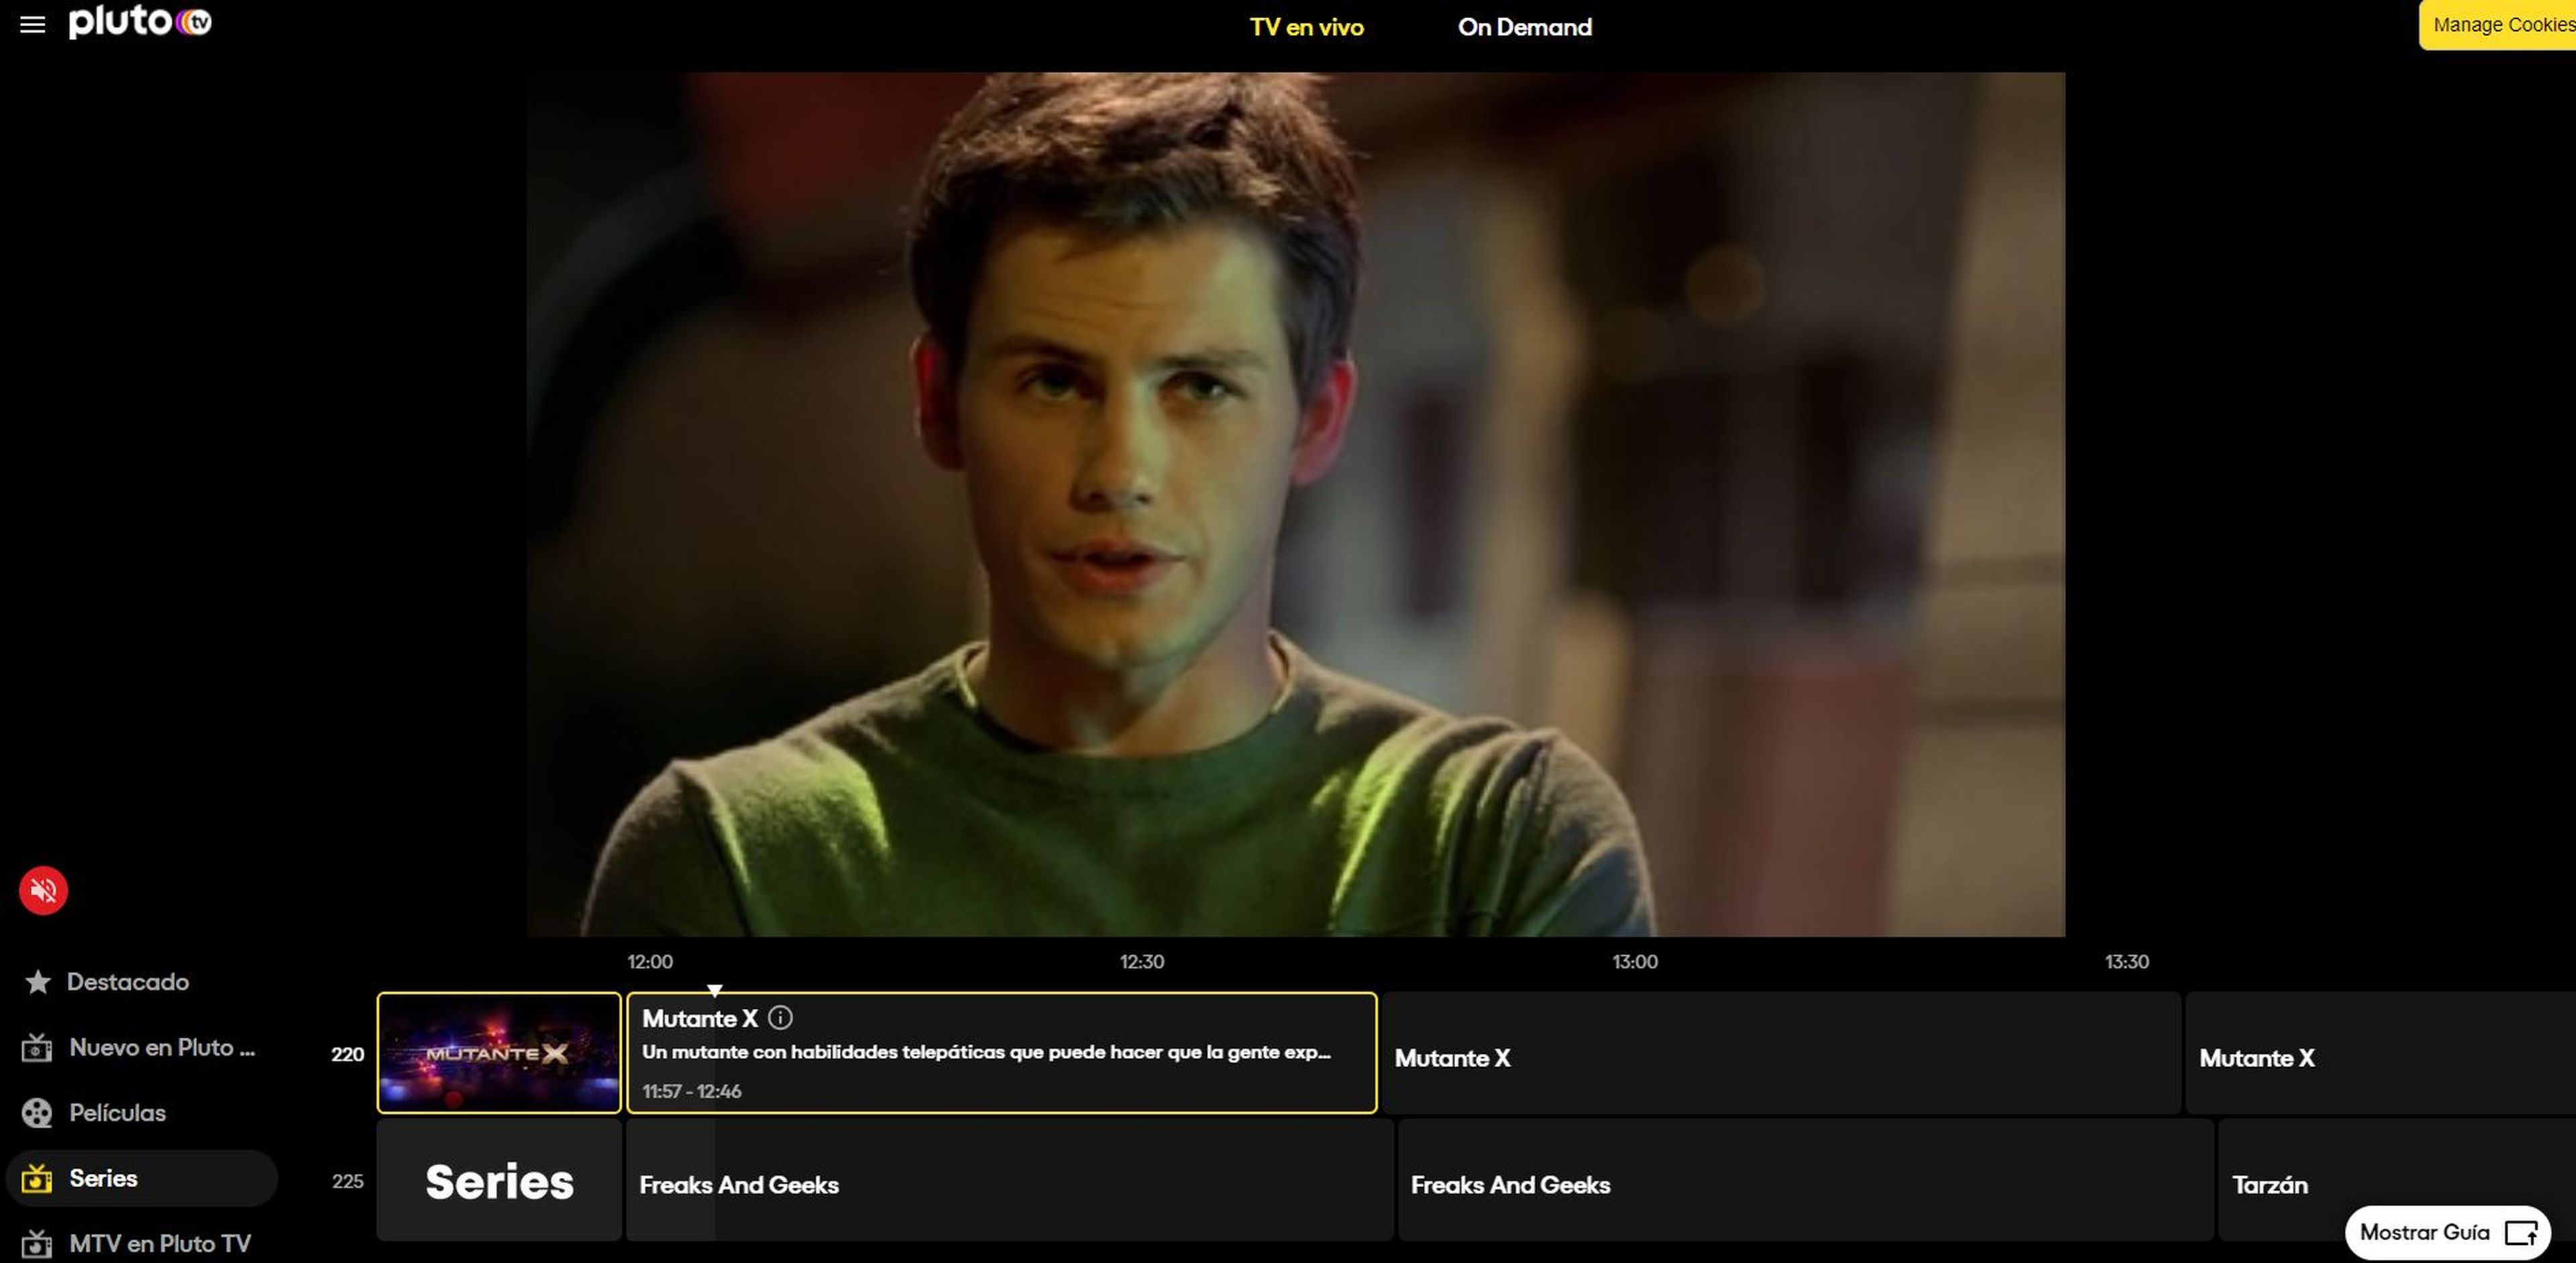Click the Pluto TV logo
The width and height of the screenshot is (2576, 1263).
click(140, 22)
